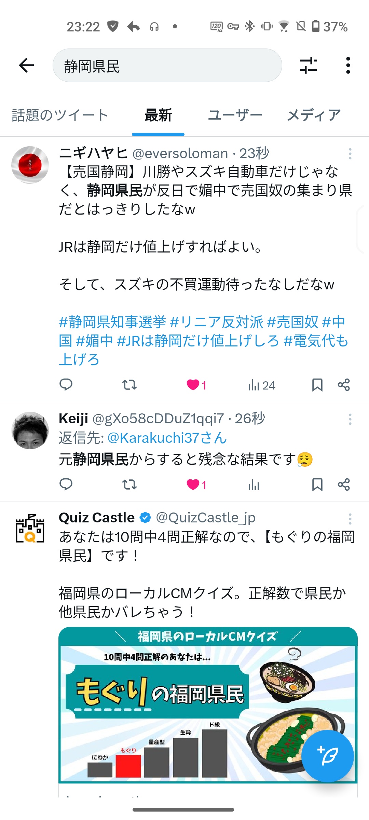Reply to ニギハヤヒ's tweet
369x820 pixels.
point(66,385)
